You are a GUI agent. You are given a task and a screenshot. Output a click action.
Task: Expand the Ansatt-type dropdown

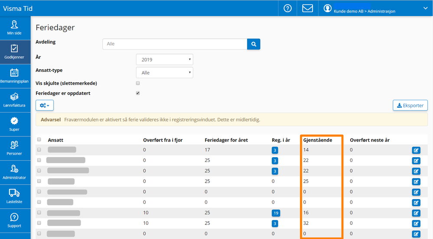[x=164, y=73]
